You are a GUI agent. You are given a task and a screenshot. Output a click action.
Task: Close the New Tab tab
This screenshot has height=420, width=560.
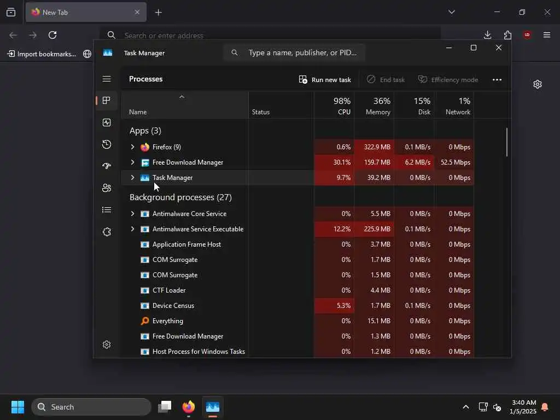point(137,12)
